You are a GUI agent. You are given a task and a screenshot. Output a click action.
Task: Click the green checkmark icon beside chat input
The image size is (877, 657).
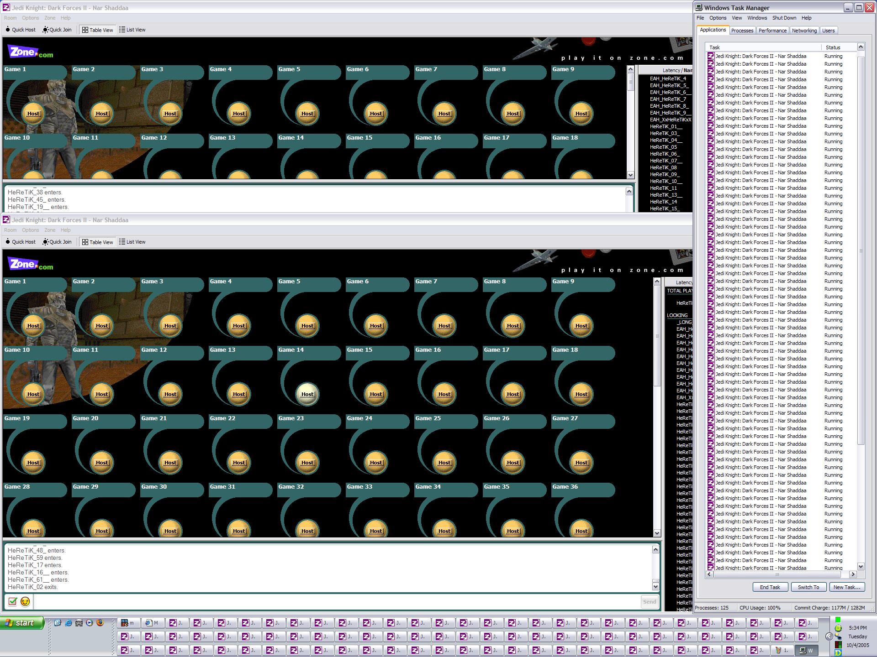pos(13,601)
